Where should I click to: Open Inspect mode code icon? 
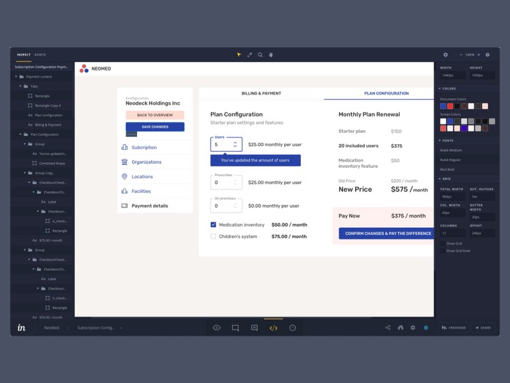point(273,327)
